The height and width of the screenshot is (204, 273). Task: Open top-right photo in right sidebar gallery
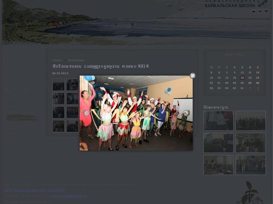click(251, 121)
